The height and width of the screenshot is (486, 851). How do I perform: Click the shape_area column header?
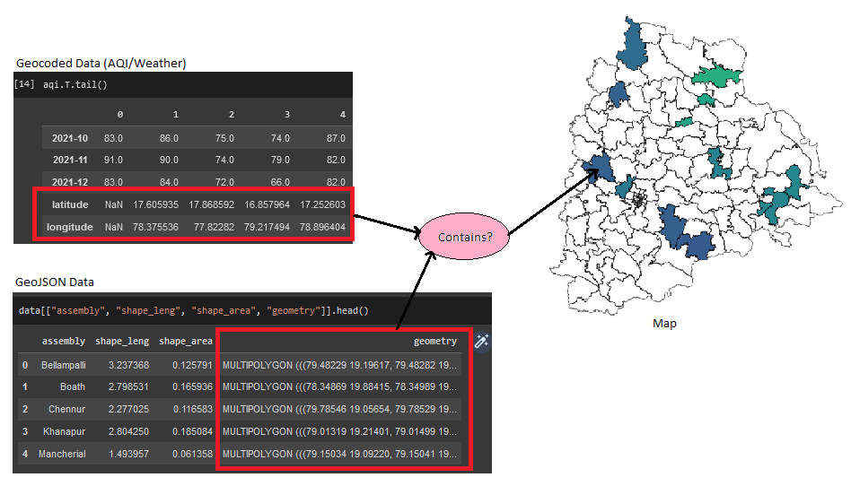[186, 341]
